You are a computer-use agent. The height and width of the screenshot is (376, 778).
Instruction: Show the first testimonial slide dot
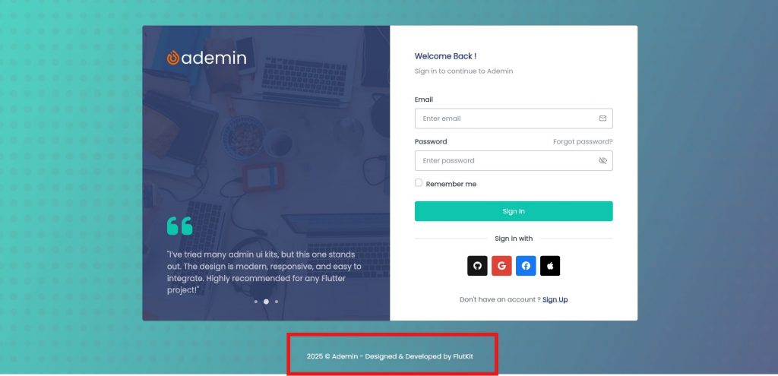tap(256, 302)
